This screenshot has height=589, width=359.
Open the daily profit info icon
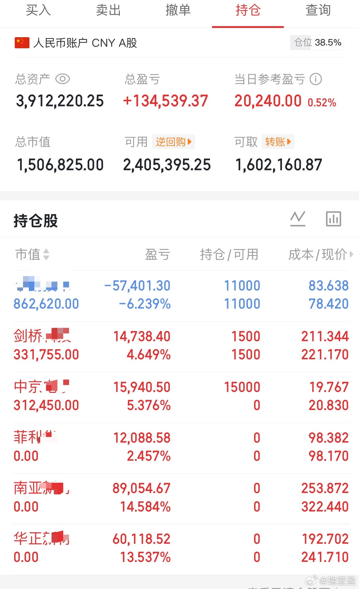[316, 79]
